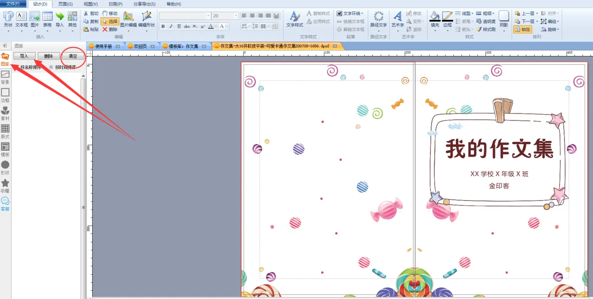Toggle the 锁定 (lock) button
Image resolution: width=593 pixels, height=299 pixels.
pyautogui.click(x=523, y=29)
